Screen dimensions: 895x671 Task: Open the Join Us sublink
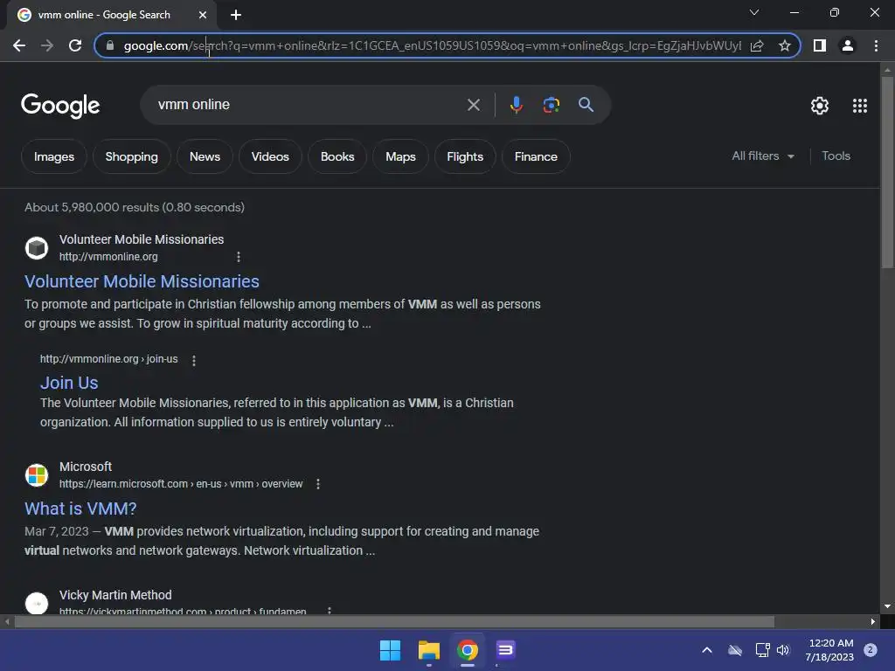pos(69,383)
